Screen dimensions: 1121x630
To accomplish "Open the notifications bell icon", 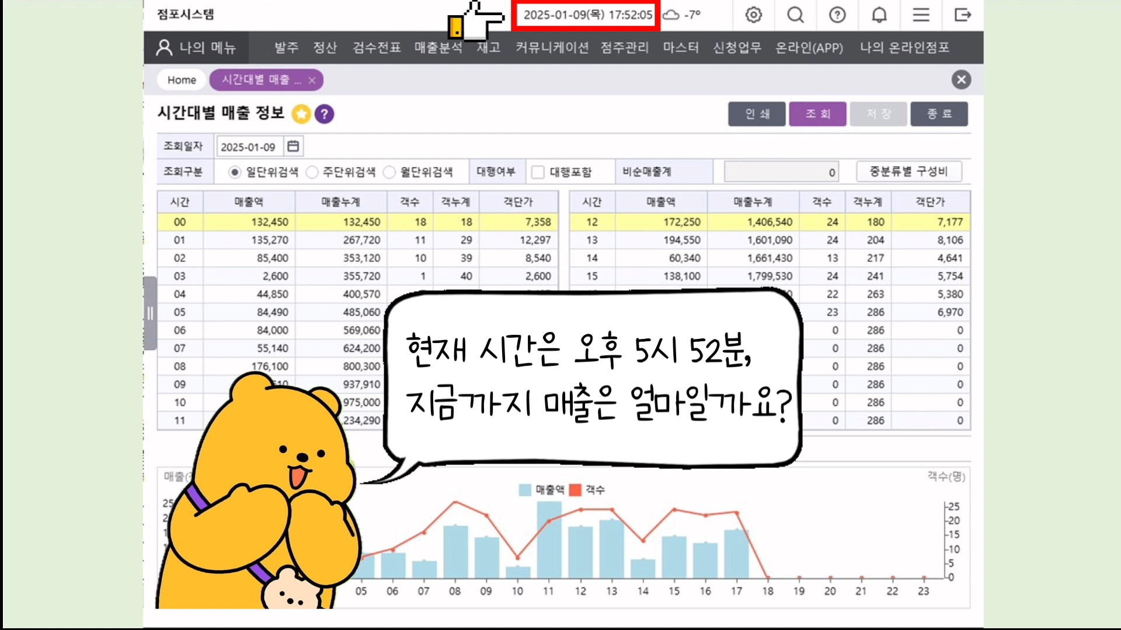I will (x=879, y=15).
